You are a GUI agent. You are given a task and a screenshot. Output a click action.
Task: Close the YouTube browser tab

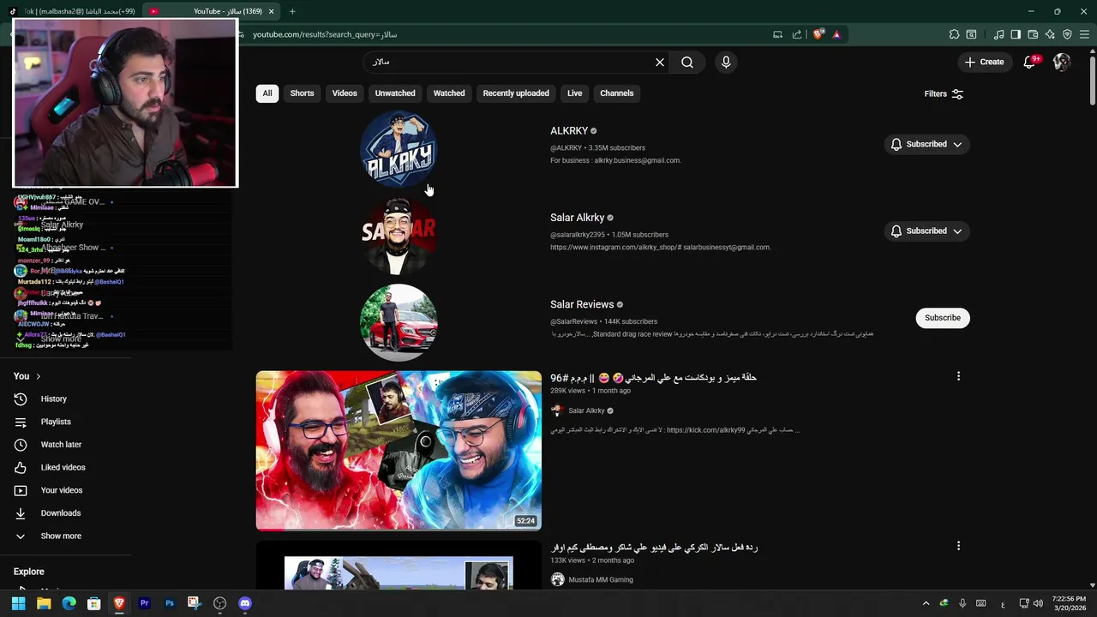pyautogui.click(x=272, y=11)
